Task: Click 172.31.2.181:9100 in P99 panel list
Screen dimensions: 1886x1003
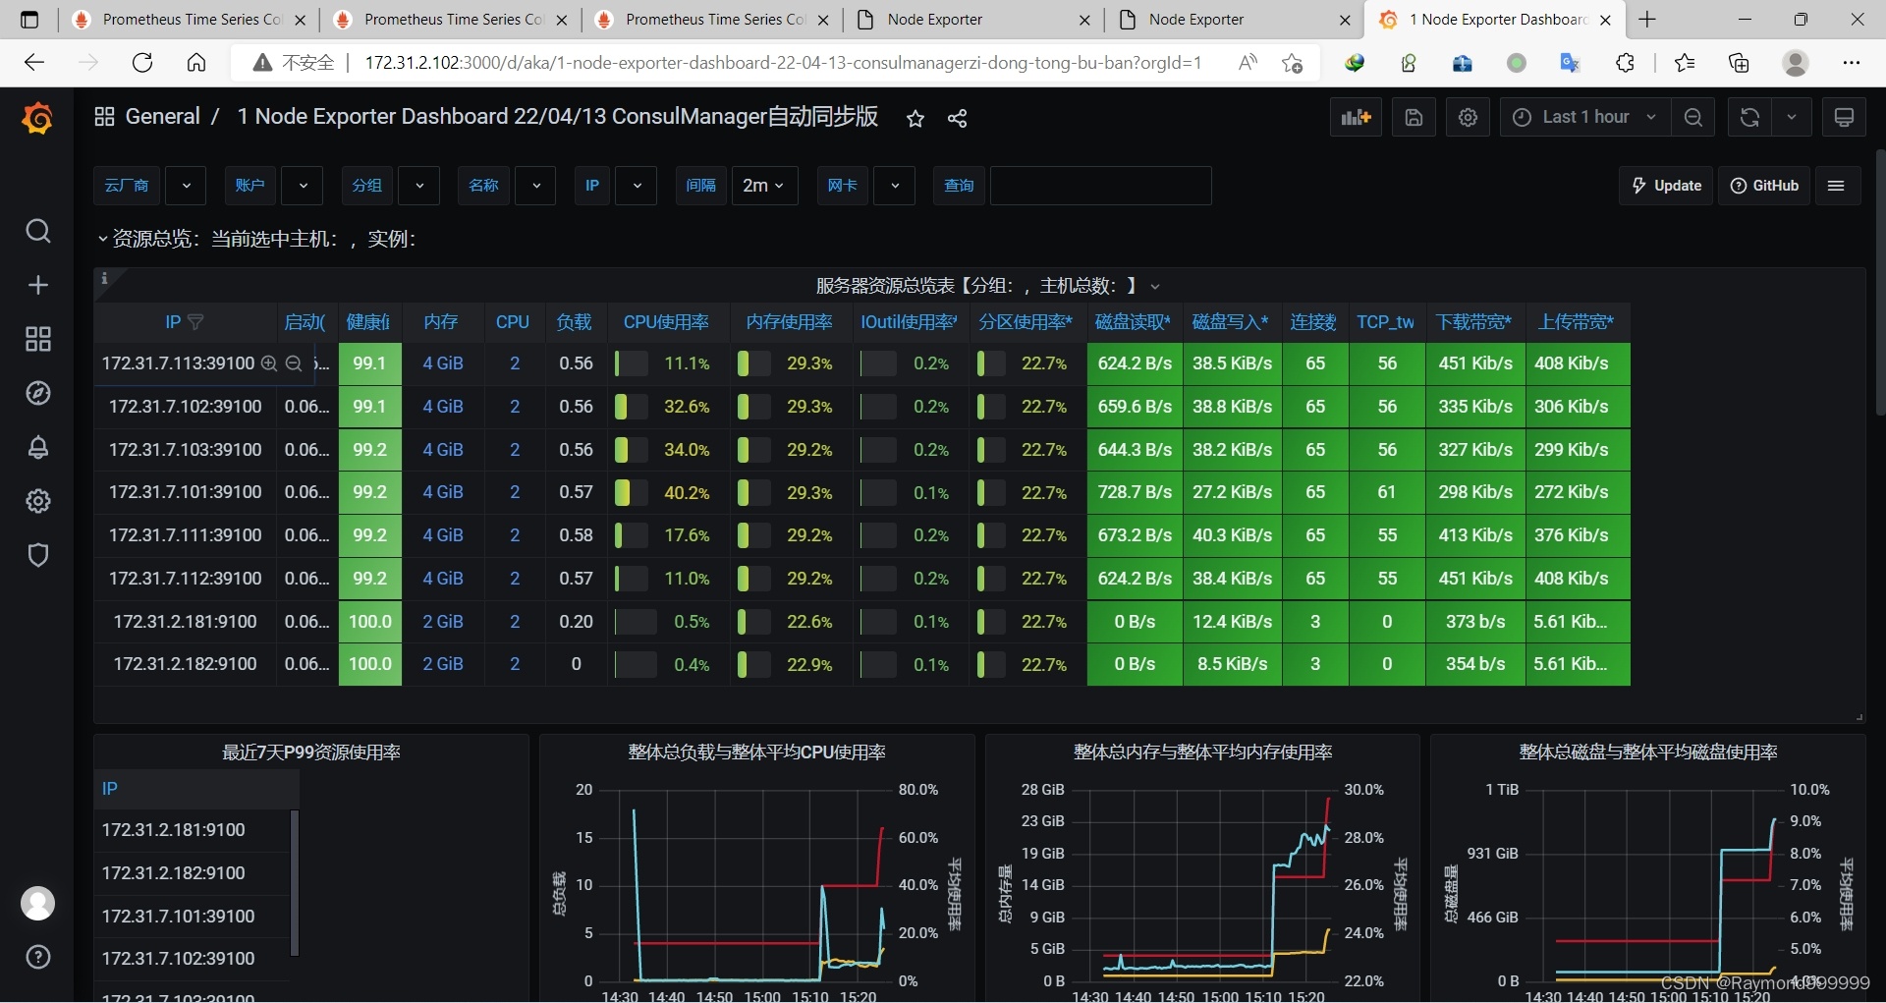Action: [173, 830]
